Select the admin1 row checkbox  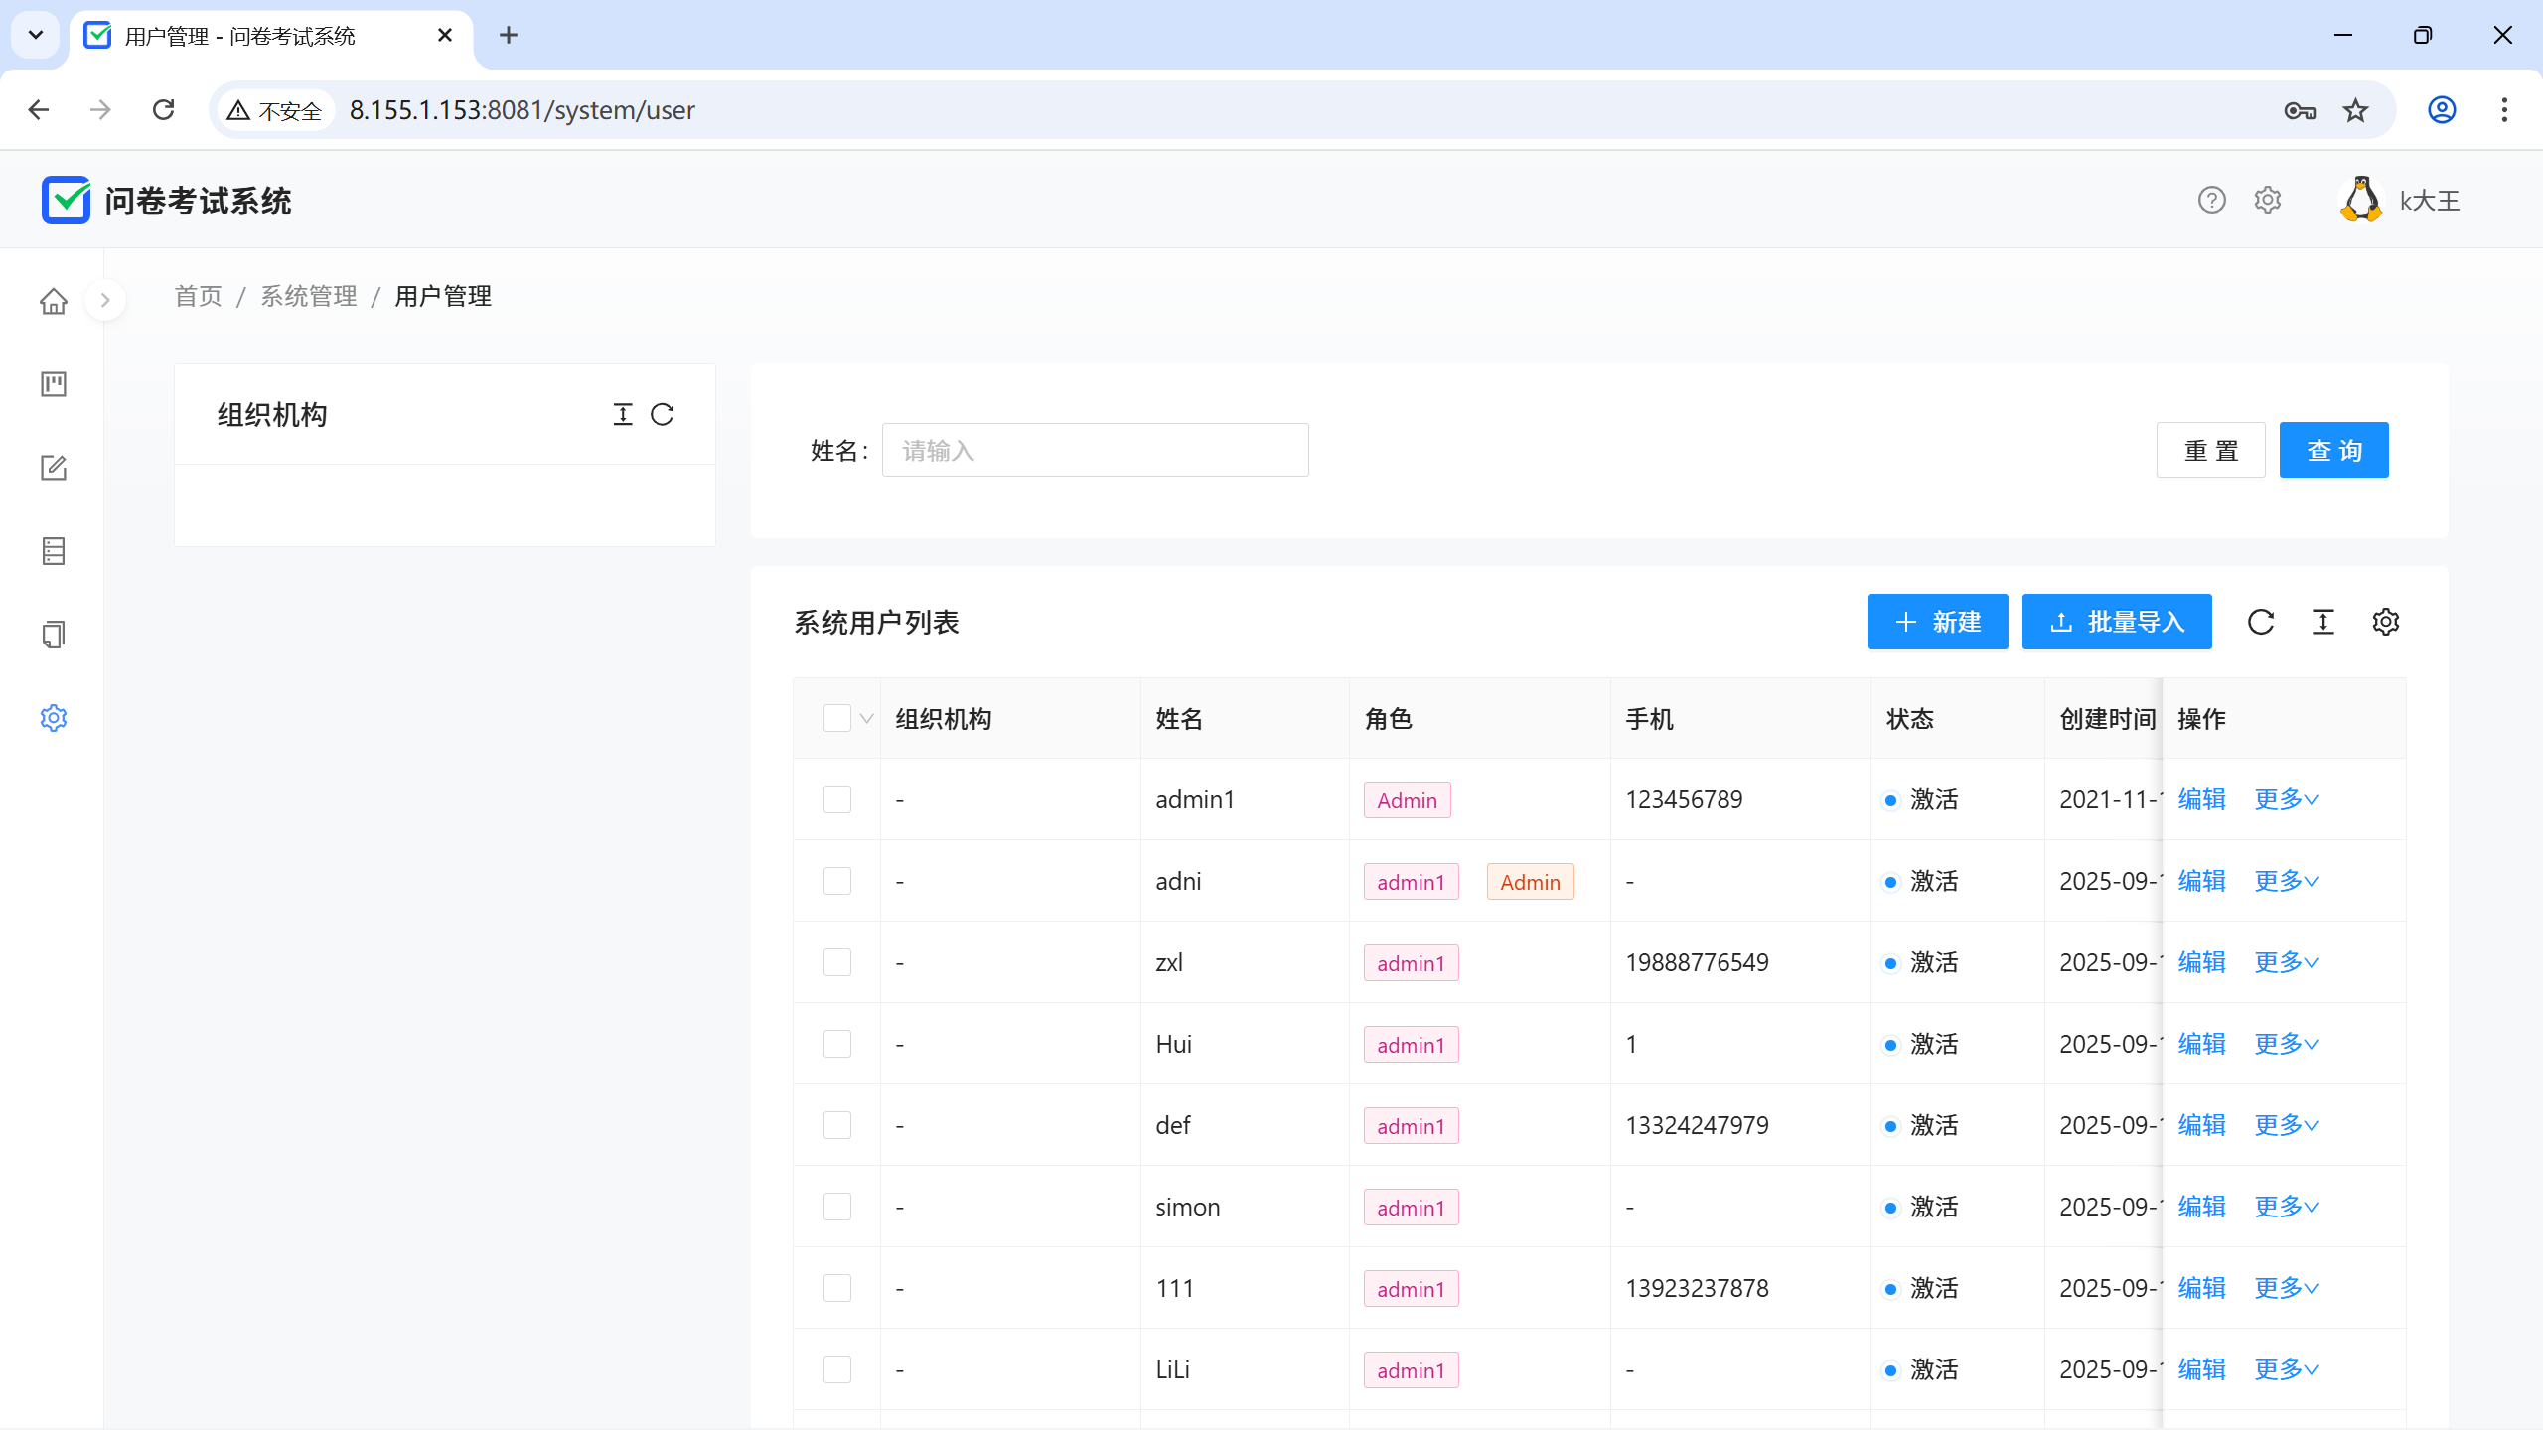[x=836, y=799]
